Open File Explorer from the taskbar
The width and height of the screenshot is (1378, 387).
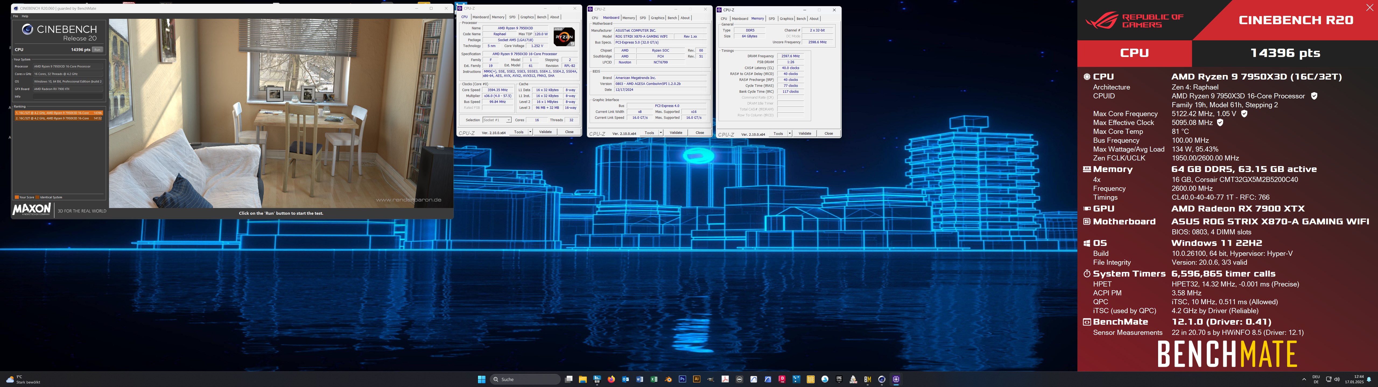[583, 379]
